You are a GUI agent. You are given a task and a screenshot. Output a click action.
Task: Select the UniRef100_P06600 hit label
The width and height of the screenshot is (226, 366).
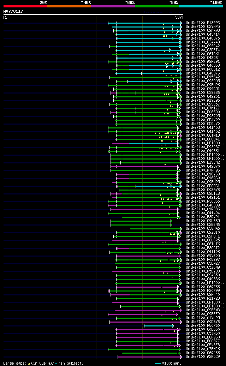coord(203,112)
